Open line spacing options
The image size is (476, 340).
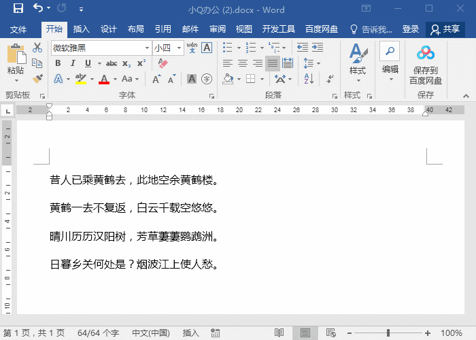pos(311,63)
